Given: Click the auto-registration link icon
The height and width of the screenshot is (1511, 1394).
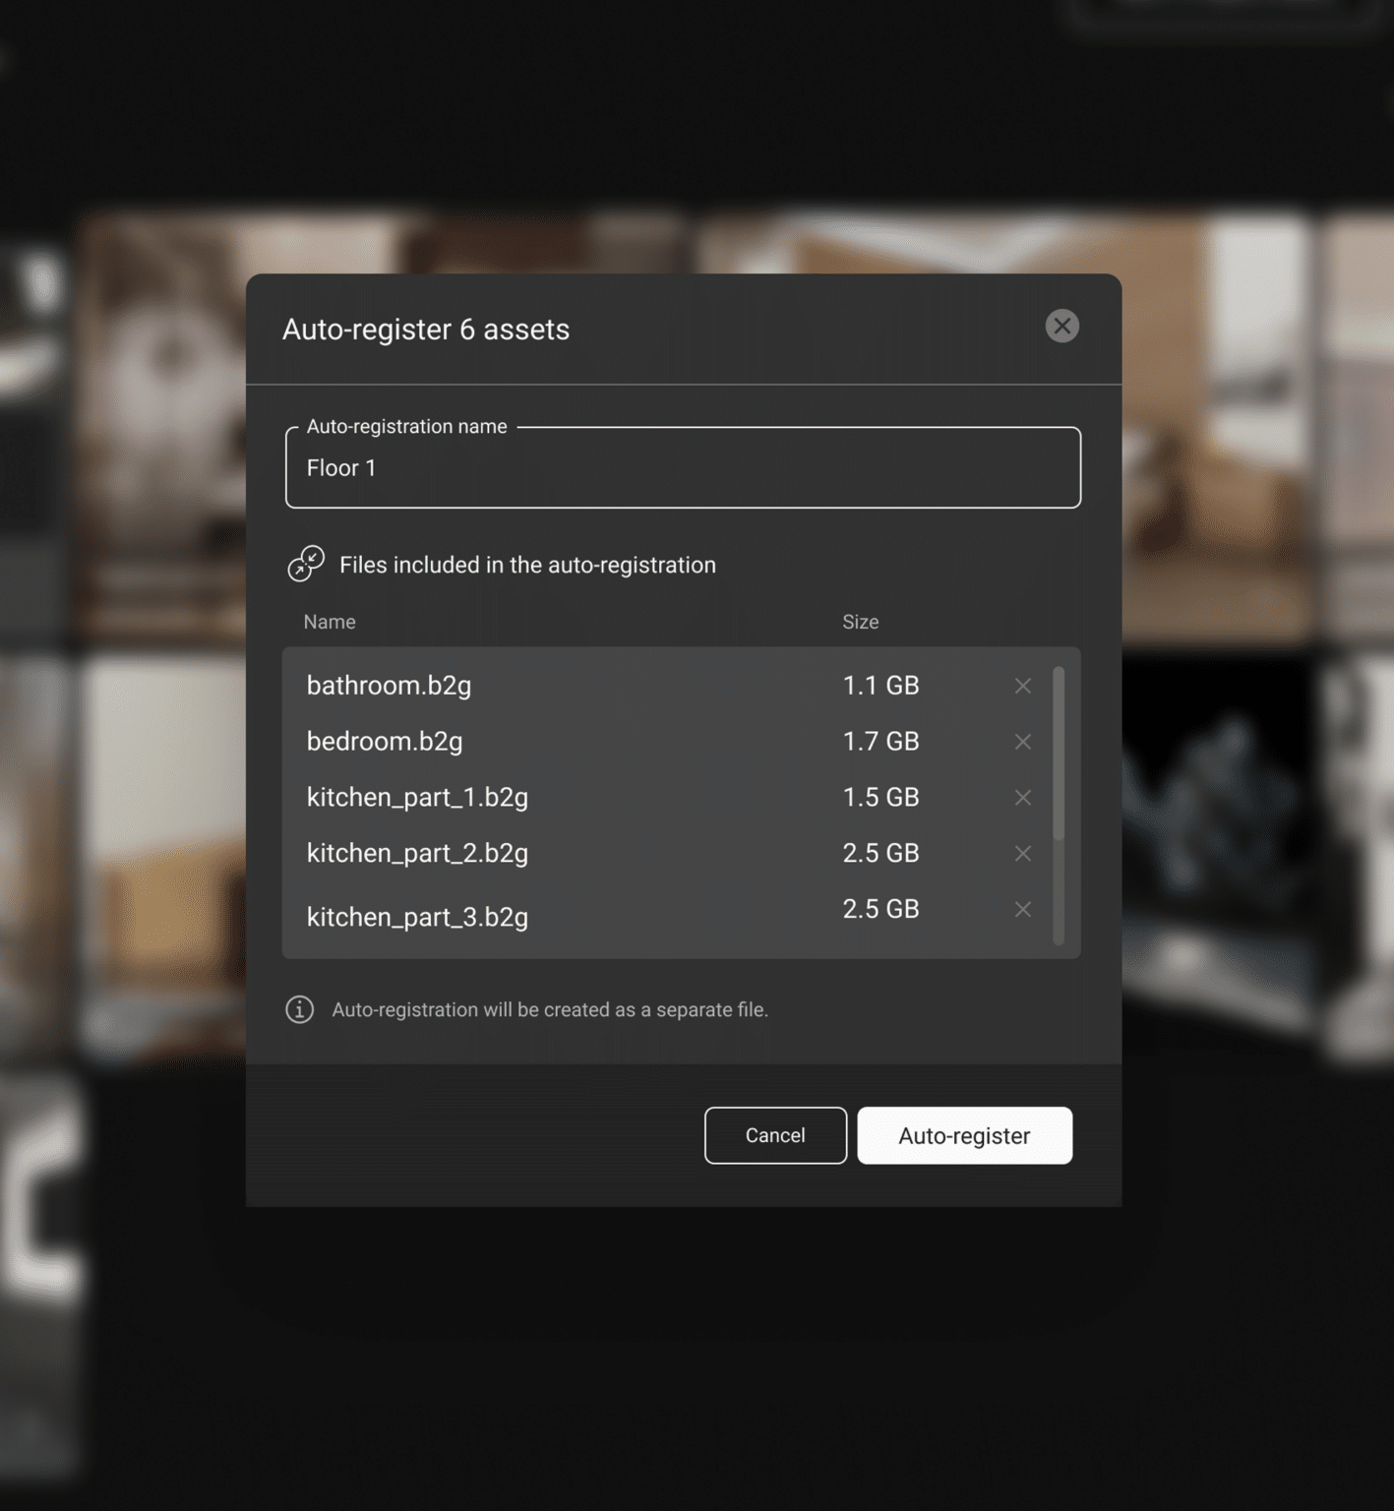Looking at the screenshot, I should (305, 563).
